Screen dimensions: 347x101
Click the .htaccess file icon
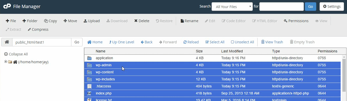click(x=89, y=86)
